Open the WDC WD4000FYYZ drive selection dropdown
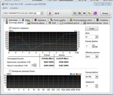 (42, 13)
